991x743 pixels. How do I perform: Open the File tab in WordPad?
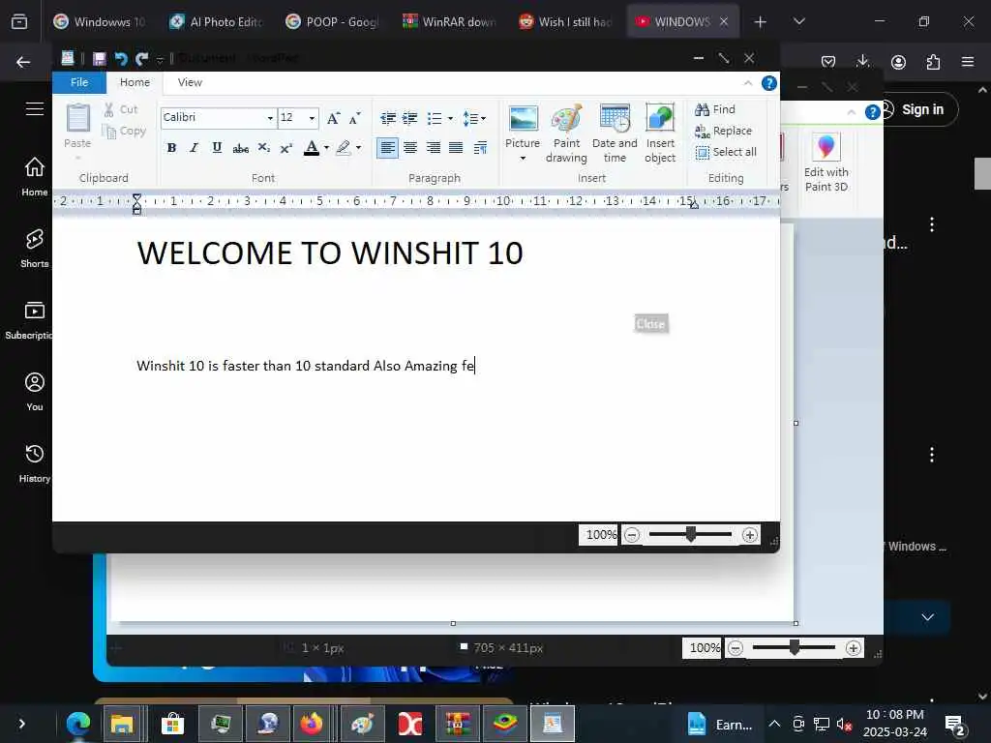[x=79, y=82]
